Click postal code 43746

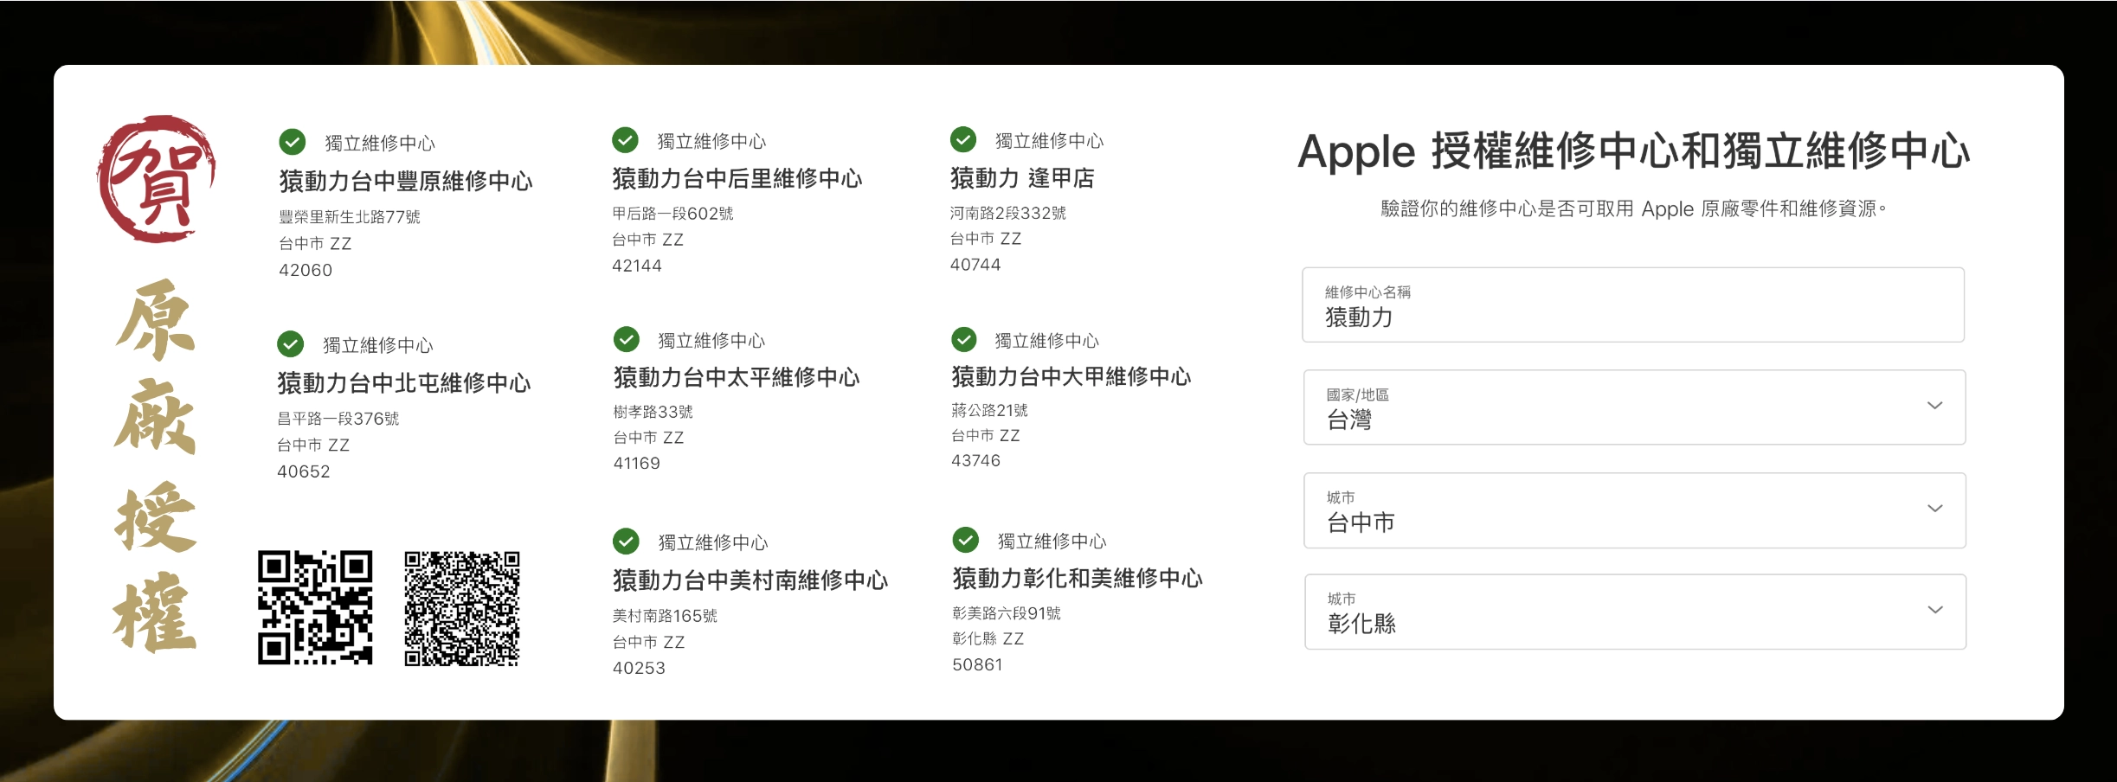(x=976, y=460)
